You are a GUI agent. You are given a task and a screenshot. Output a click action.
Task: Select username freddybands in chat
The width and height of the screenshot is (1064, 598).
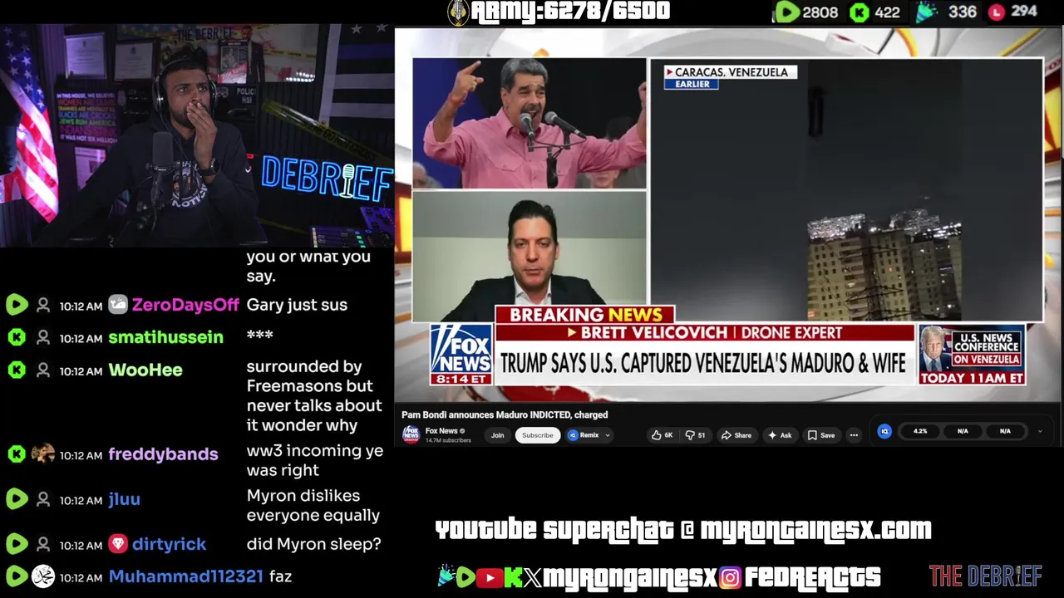click(x=163, y=454)
